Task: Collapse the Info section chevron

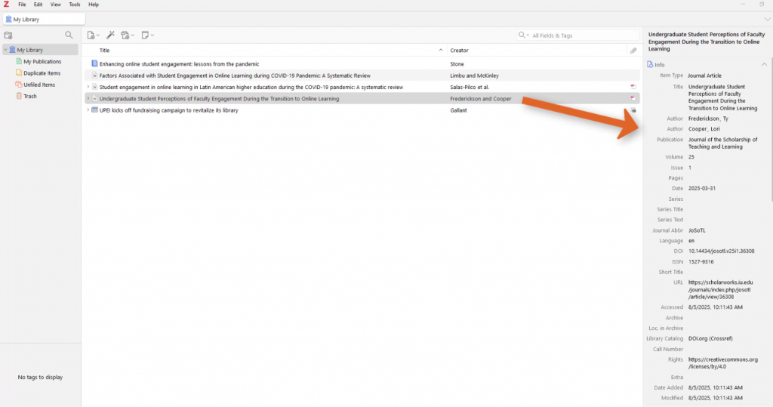Action: (x=764, y=65)
